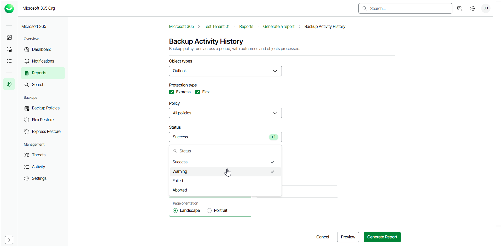Uncheck the Flex protection type checkbox

click(x=197, y=92)
